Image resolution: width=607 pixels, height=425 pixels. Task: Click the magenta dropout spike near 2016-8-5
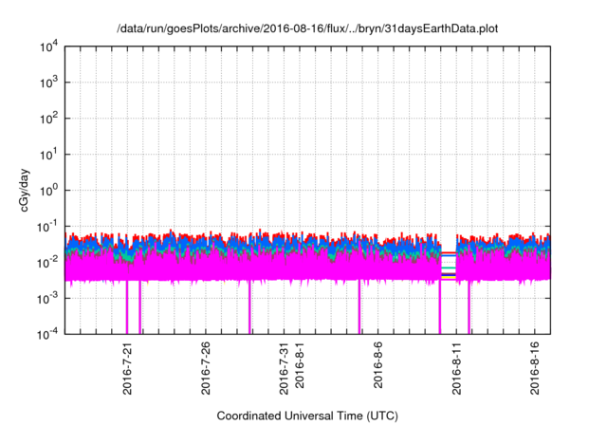[359, 307]
